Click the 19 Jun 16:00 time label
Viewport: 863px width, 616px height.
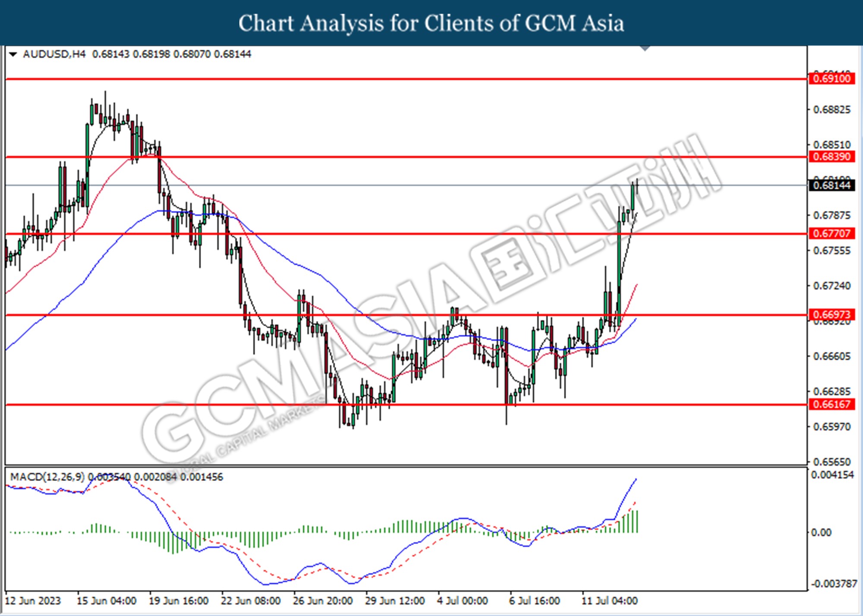179,600
